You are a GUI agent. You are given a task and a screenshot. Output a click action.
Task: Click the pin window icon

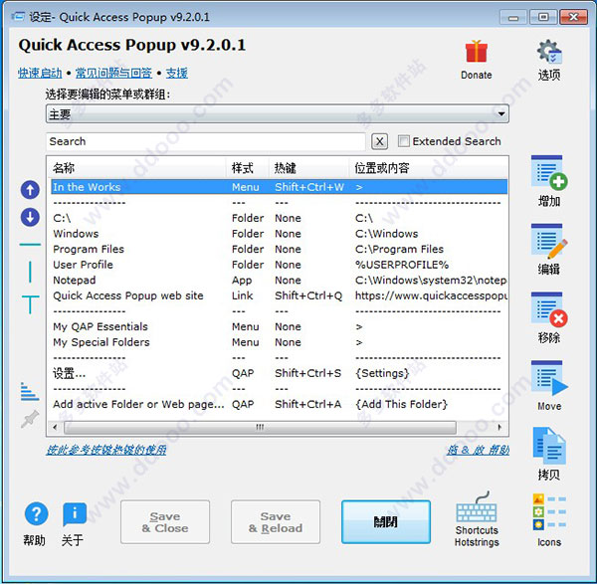pos(30,419)
